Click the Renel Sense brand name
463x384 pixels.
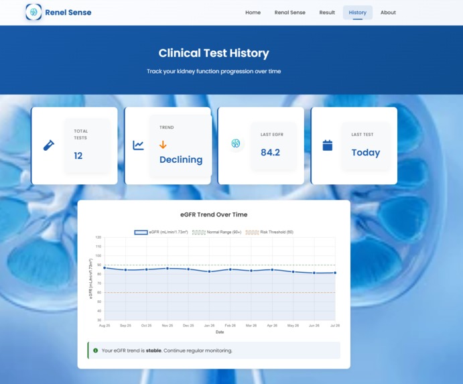(68, 13)
